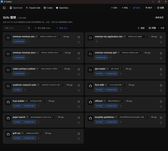
Task: Delete minimax-minimax-docx skill
Action: [79, 58]
